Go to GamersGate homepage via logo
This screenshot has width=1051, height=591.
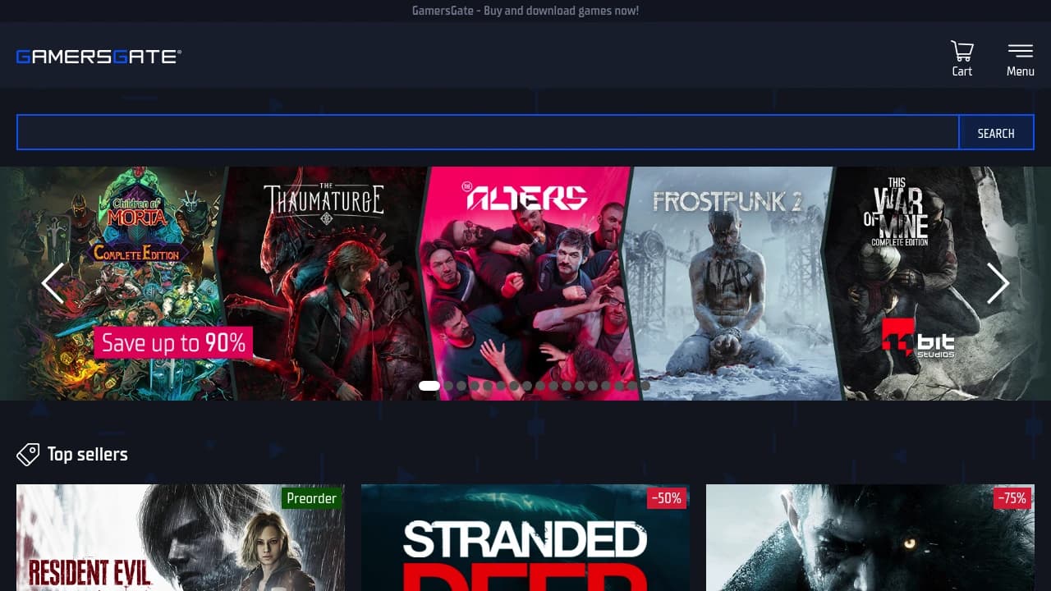[99, 57]
